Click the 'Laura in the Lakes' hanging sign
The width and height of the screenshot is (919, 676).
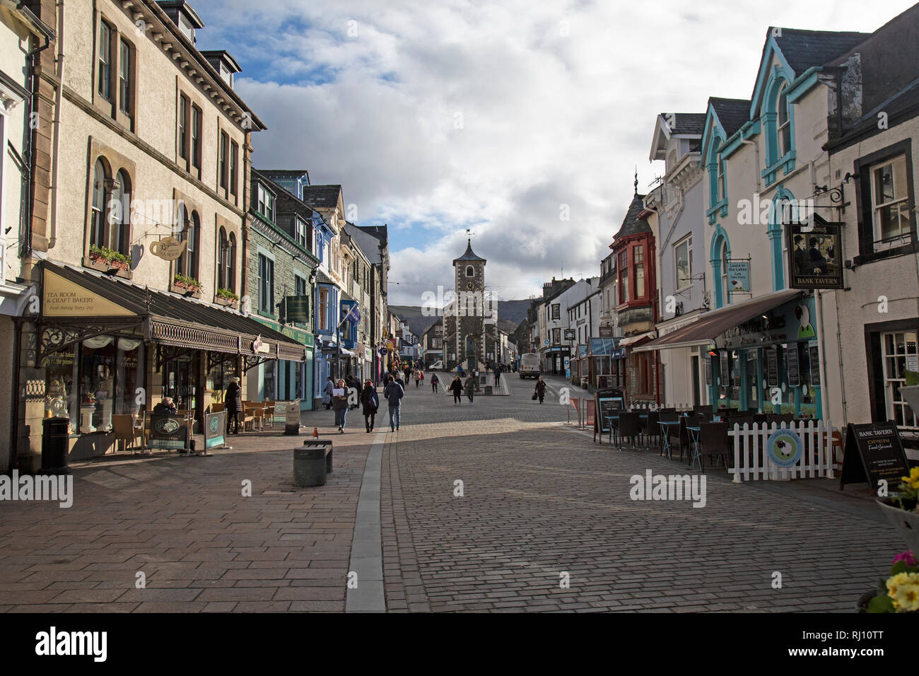tap(739, 275)
